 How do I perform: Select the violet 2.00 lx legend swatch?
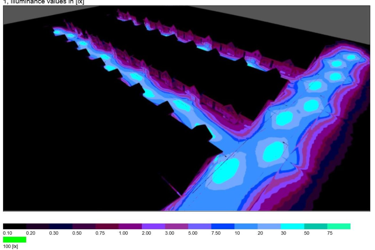[x=153, y=226]
